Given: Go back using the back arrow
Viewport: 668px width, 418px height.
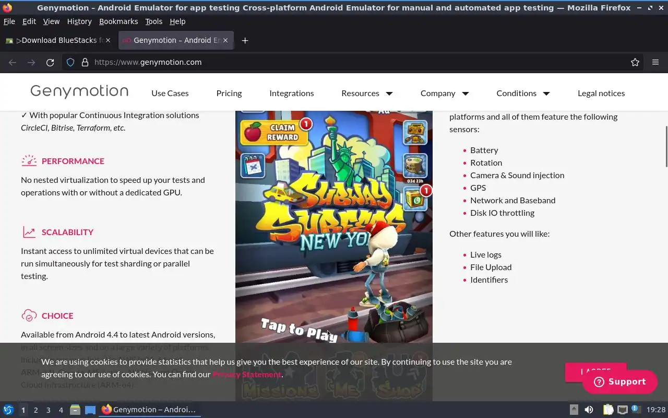Looking at the screenshot, I should 13,62.
